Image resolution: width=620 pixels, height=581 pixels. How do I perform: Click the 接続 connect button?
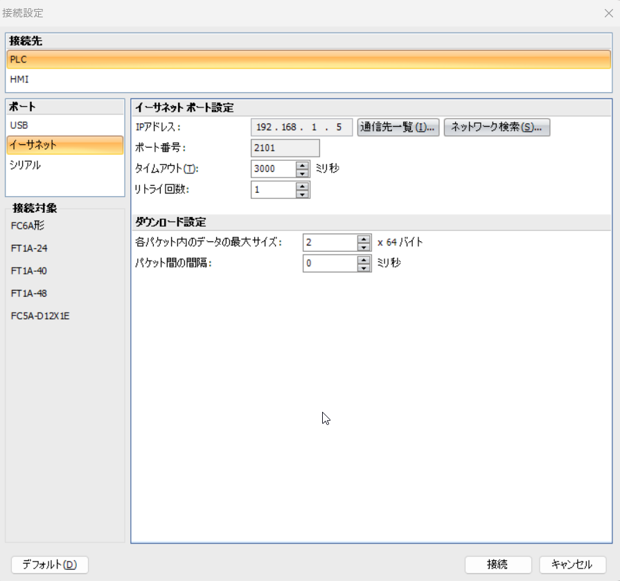pyautogui.click(x=498, y=564)
